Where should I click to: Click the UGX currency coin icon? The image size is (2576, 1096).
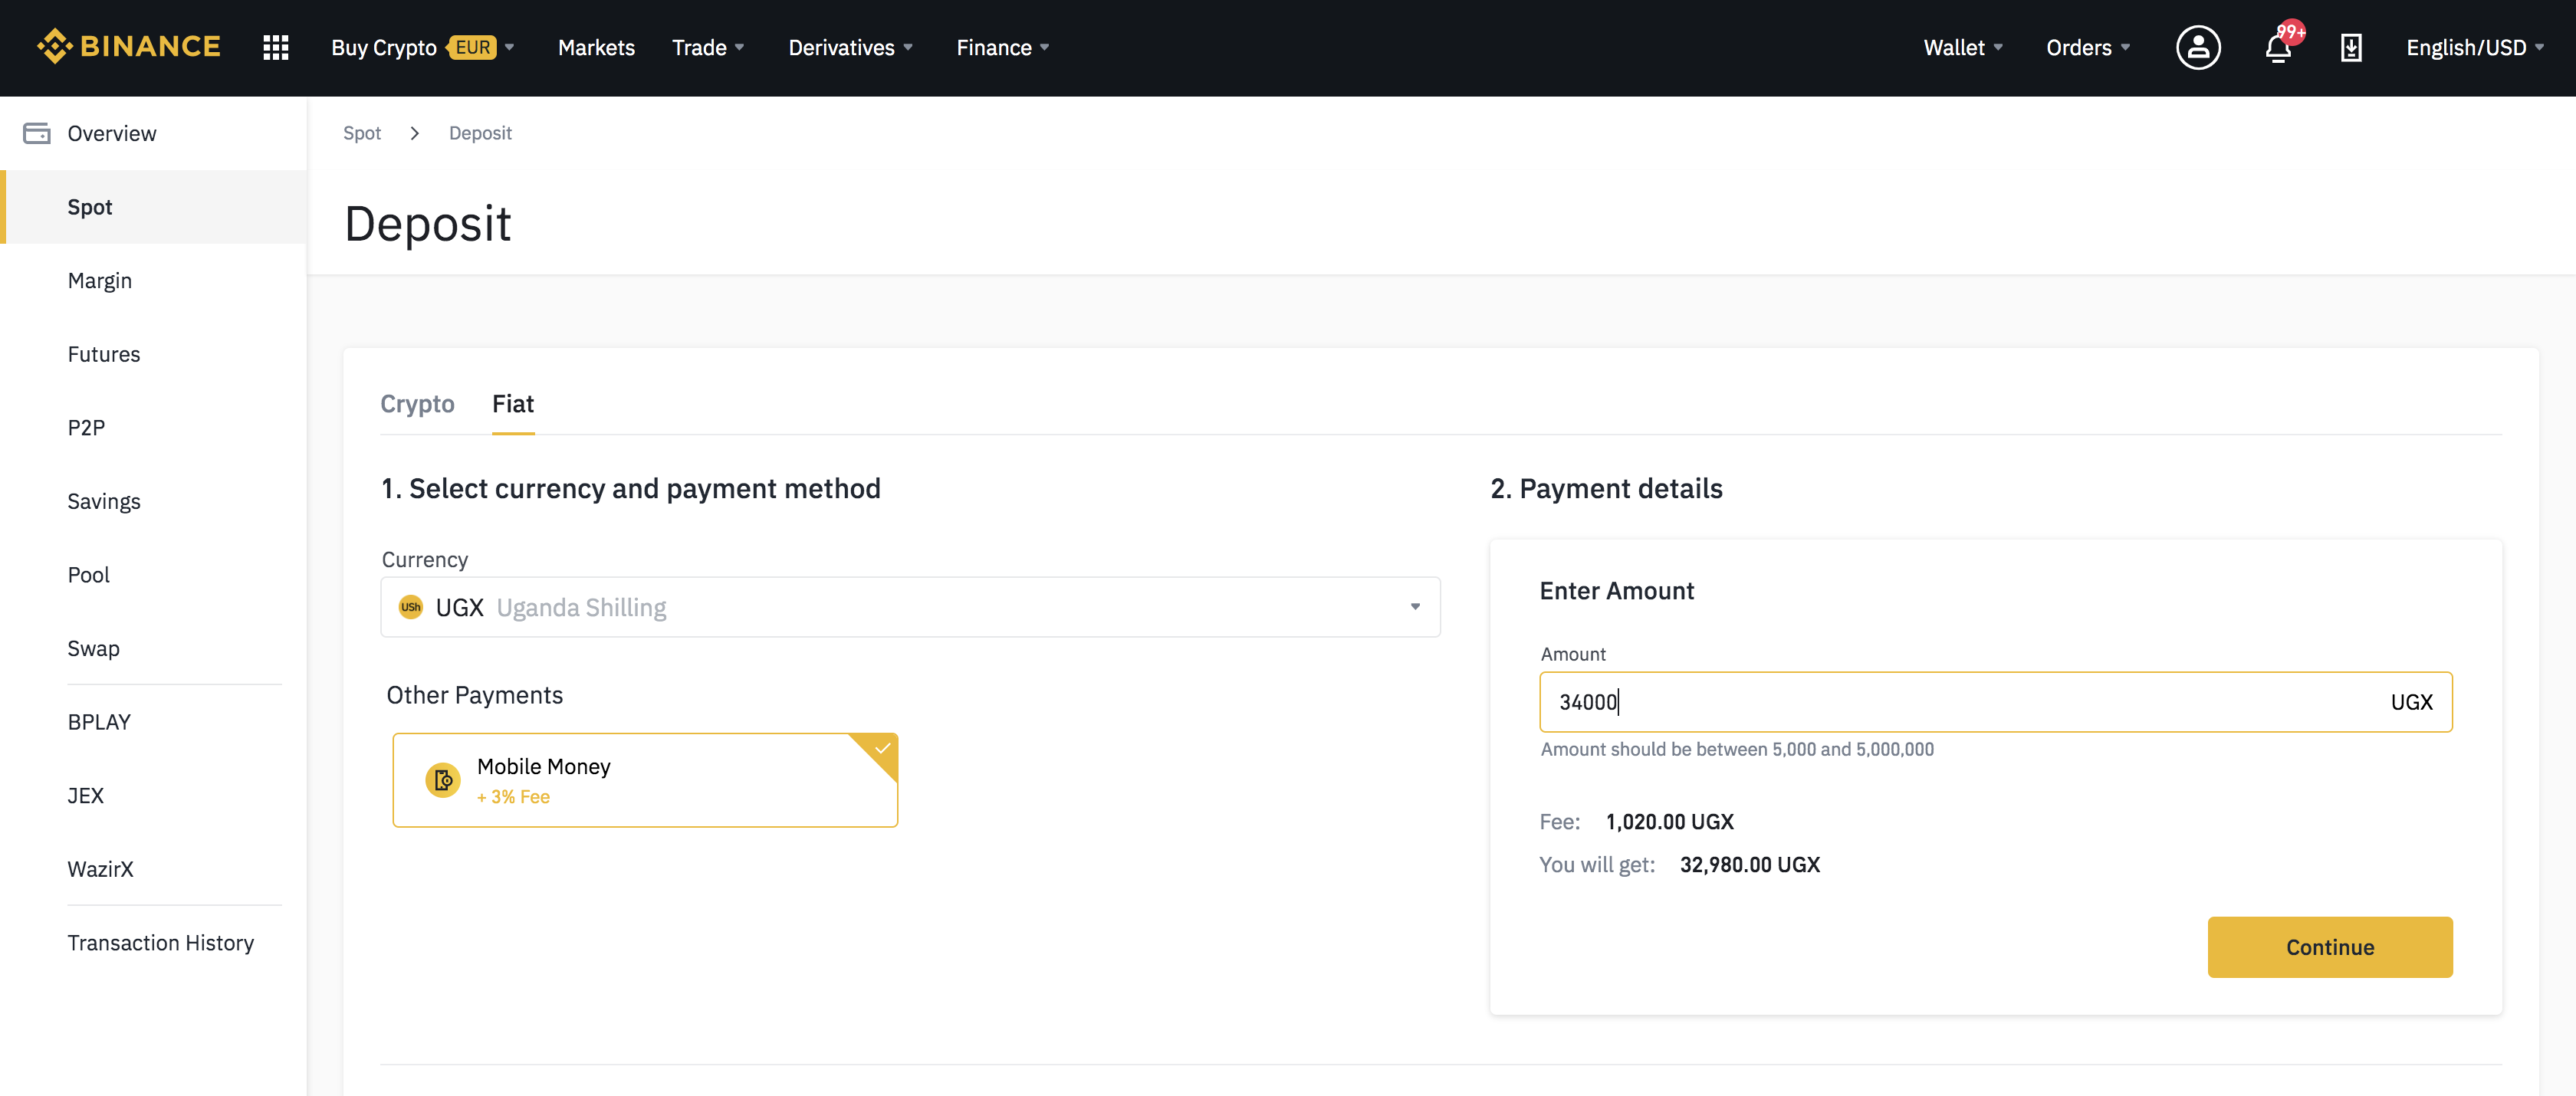[x=410, y=607]
